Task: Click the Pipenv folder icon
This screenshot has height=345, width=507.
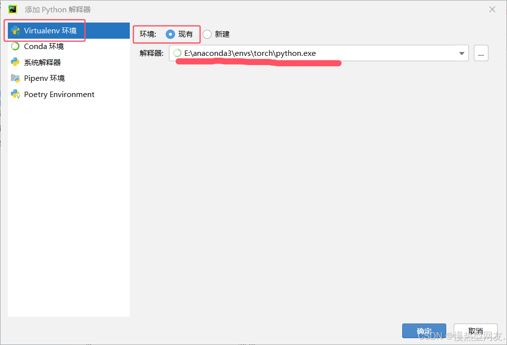Action: tap(16, 78)
